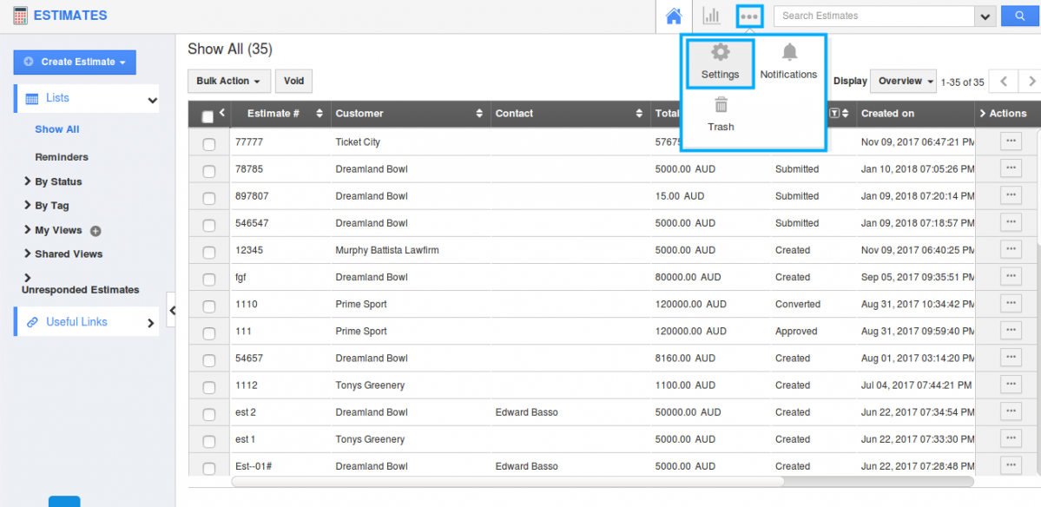Viewport: 1041px width, 507px height.
Task: Add a new view using plus icon
Action: [95, 231]
